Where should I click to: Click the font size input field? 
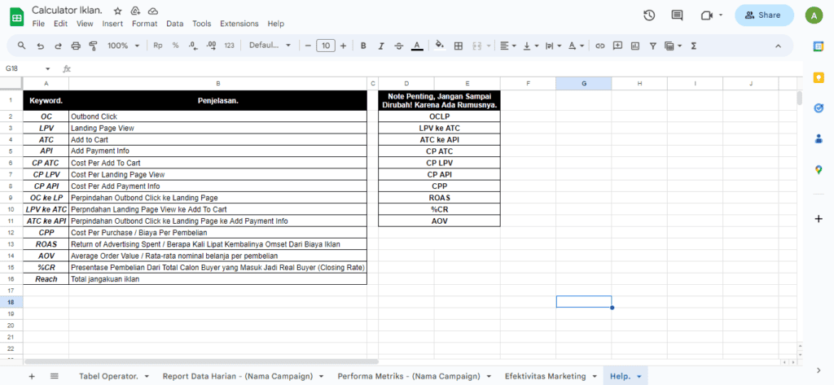326,46
